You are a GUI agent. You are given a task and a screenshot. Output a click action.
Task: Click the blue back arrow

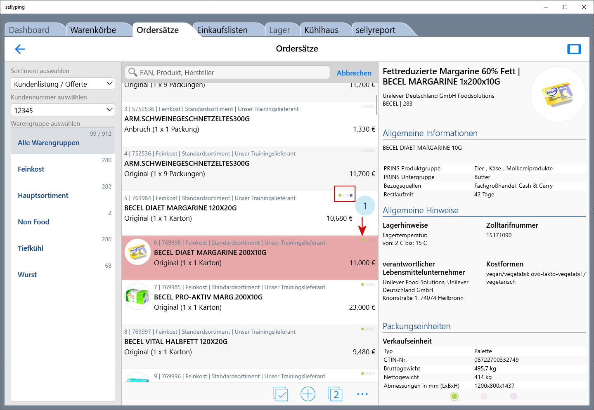pyautogui.click(x=20, y=49)
